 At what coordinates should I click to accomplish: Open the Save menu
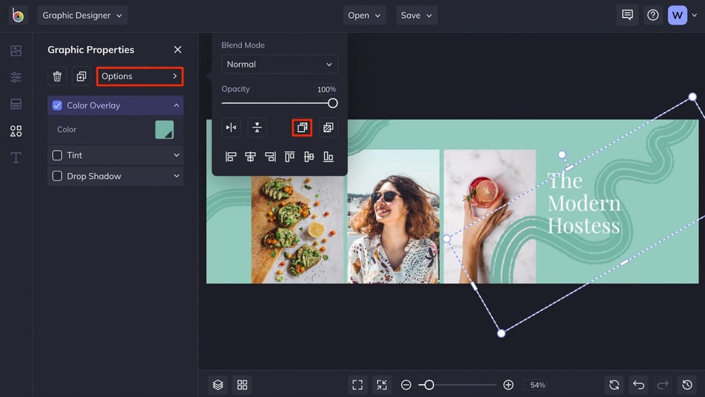click(x=416, y=15)
